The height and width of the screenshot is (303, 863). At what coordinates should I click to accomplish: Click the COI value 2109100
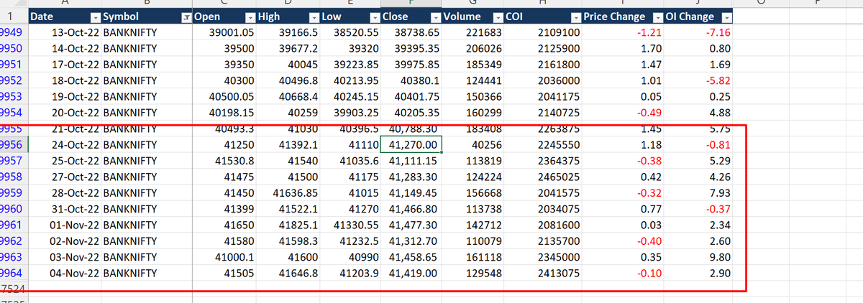click(x=559, y=33)
